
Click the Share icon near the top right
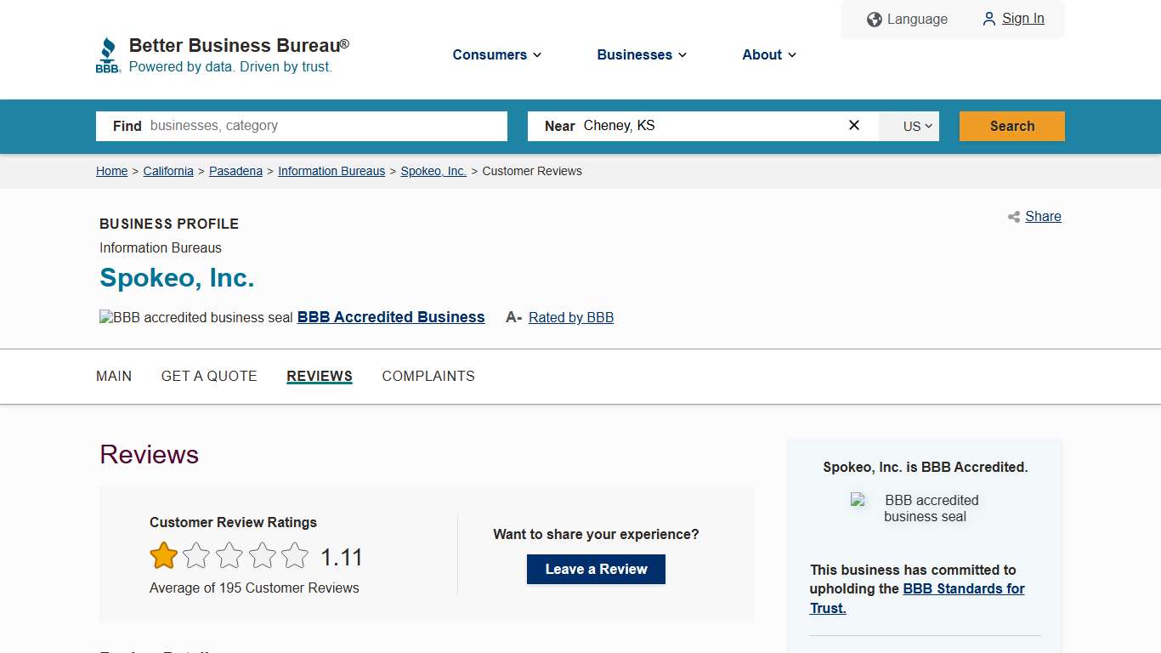pos(1013,217)
